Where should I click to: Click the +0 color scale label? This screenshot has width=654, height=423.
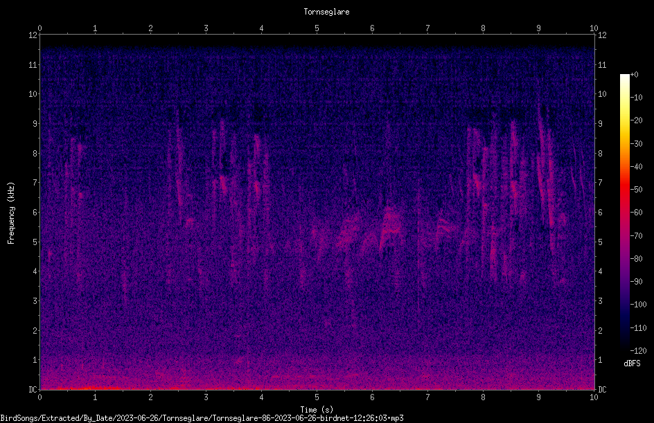tap(635, 75)
